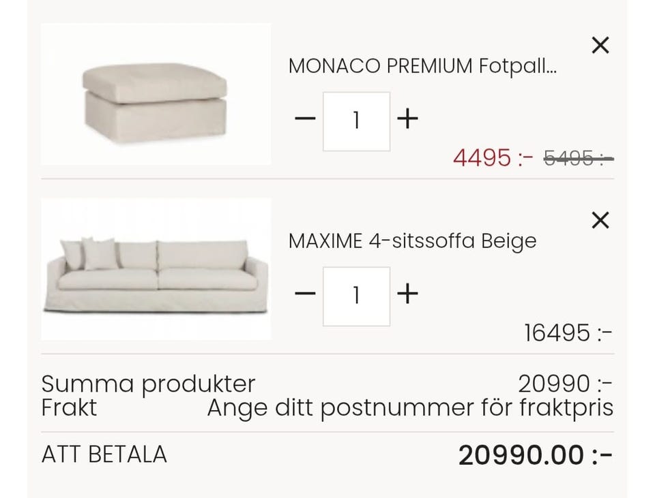Increase quantity of MONACO PREMIUM Fotpall
Viewport: 655px width, 498px height.
(x=407, y=119)
